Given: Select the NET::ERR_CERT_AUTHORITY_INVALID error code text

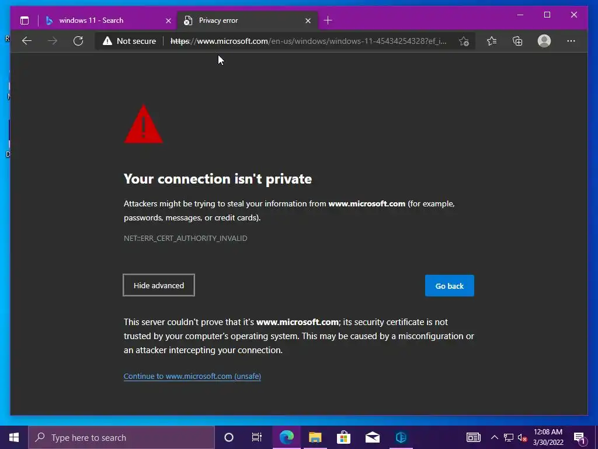Looking at the screenshot, I should [x=185, y=239].
